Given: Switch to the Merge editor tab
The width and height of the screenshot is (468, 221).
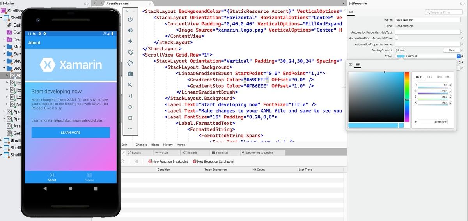Looking at the screenshot, I should 181,145.
